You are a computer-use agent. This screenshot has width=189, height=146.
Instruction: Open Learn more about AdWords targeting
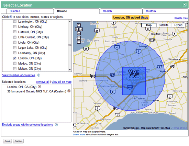click(79, 135)
